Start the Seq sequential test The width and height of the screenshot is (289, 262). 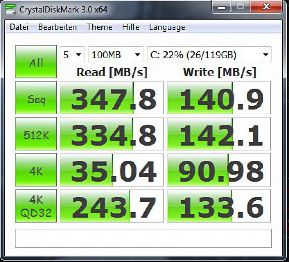point(36,98)
